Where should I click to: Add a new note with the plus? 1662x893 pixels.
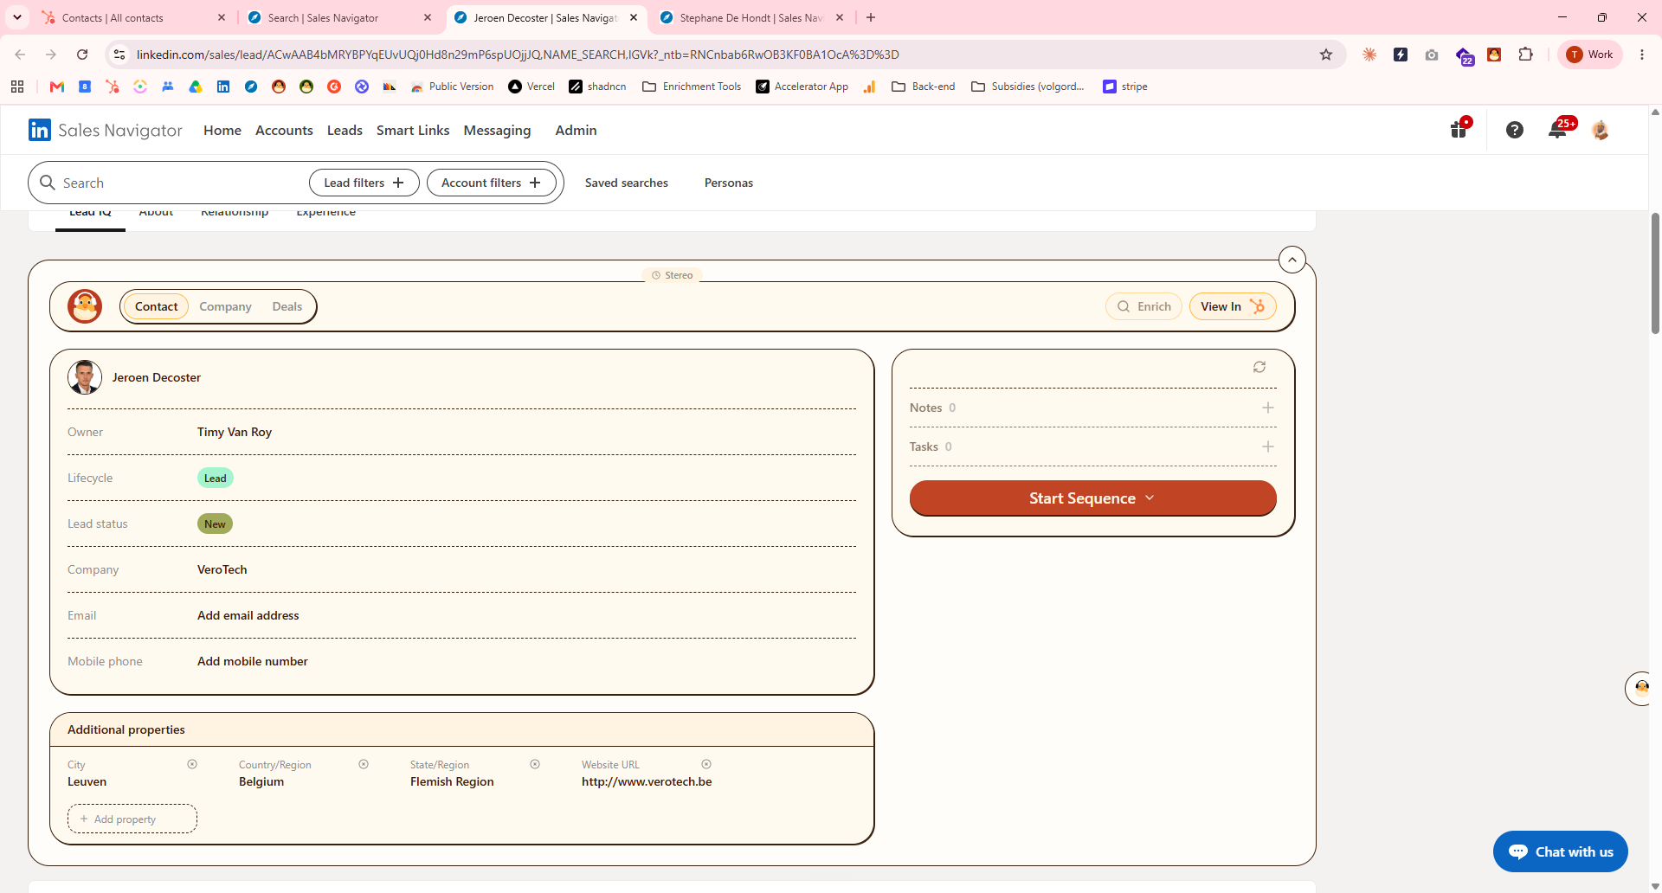click(x=1268, y=408)
